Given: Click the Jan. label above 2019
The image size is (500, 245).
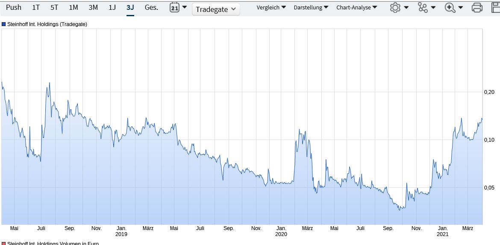Looking at the screenshot, I should pyautogui.click(x=121, y=228).
